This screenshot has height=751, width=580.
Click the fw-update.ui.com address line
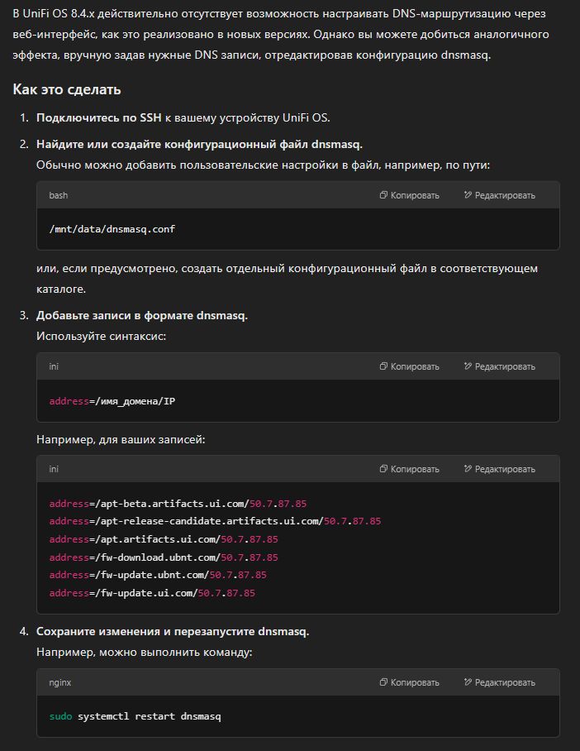pyautogui.click(x=152, y=593)
